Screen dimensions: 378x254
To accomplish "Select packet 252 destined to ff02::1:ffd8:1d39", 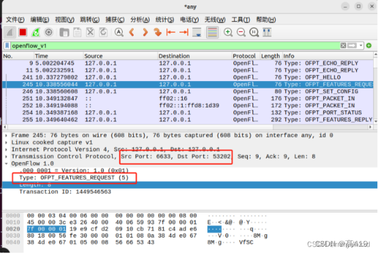I will click(x=188, y=106).
